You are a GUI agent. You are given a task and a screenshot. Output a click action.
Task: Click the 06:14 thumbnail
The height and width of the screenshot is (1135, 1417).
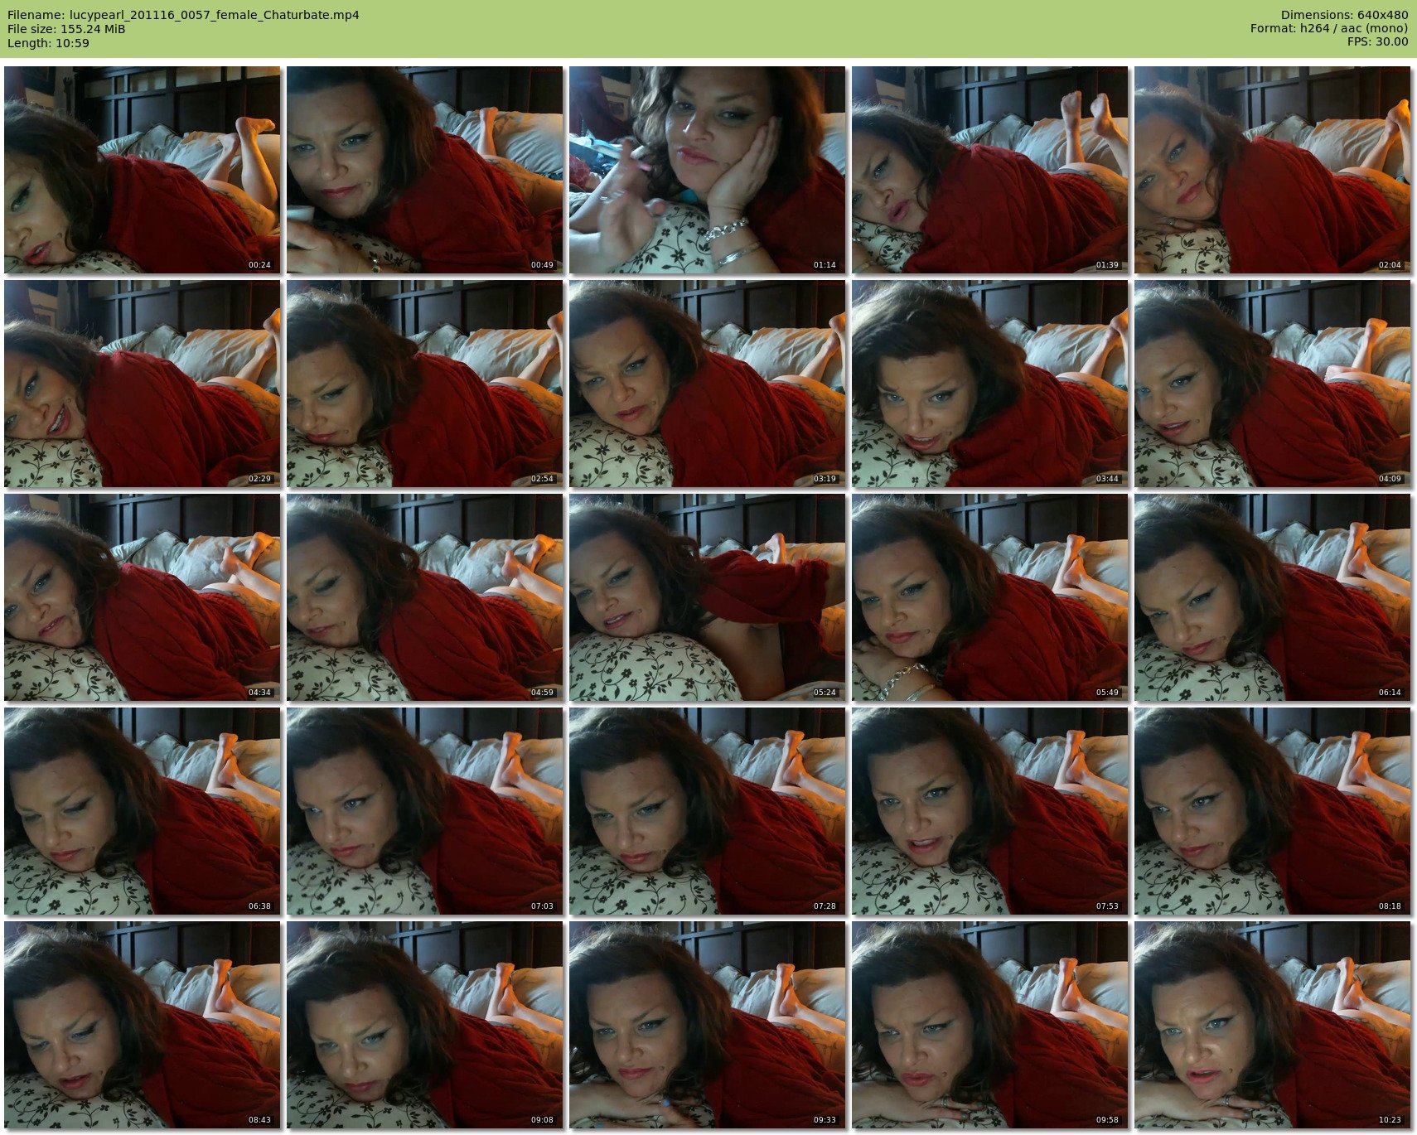point(1272,597)
